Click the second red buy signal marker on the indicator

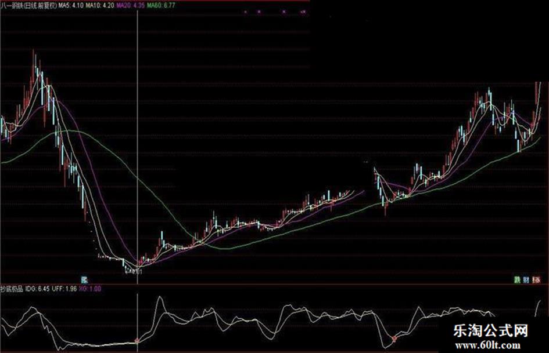click(x=394, y=339)
